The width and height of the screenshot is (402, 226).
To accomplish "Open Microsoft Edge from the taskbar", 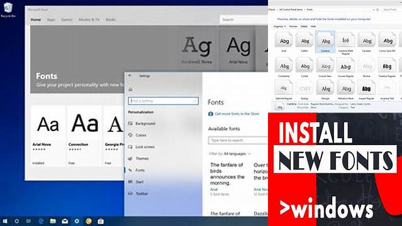I will (41, 221).
